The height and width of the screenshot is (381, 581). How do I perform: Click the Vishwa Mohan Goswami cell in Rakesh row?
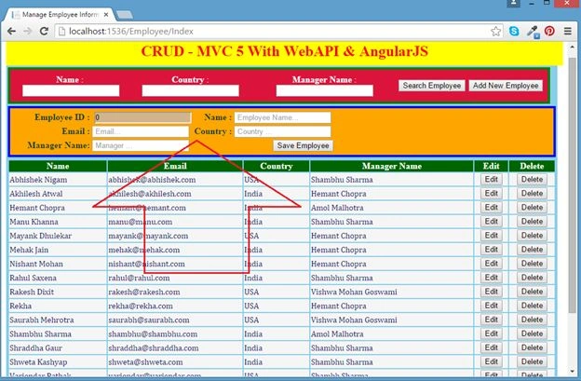click(392, 293)
